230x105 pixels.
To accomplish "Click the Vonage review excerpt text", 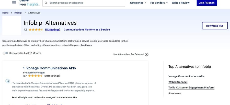I will coord(54,87).
